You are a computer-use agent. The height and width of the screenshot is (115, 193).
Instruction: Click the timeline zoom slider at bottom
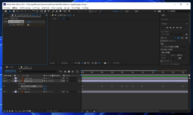(x=87, y=111)
